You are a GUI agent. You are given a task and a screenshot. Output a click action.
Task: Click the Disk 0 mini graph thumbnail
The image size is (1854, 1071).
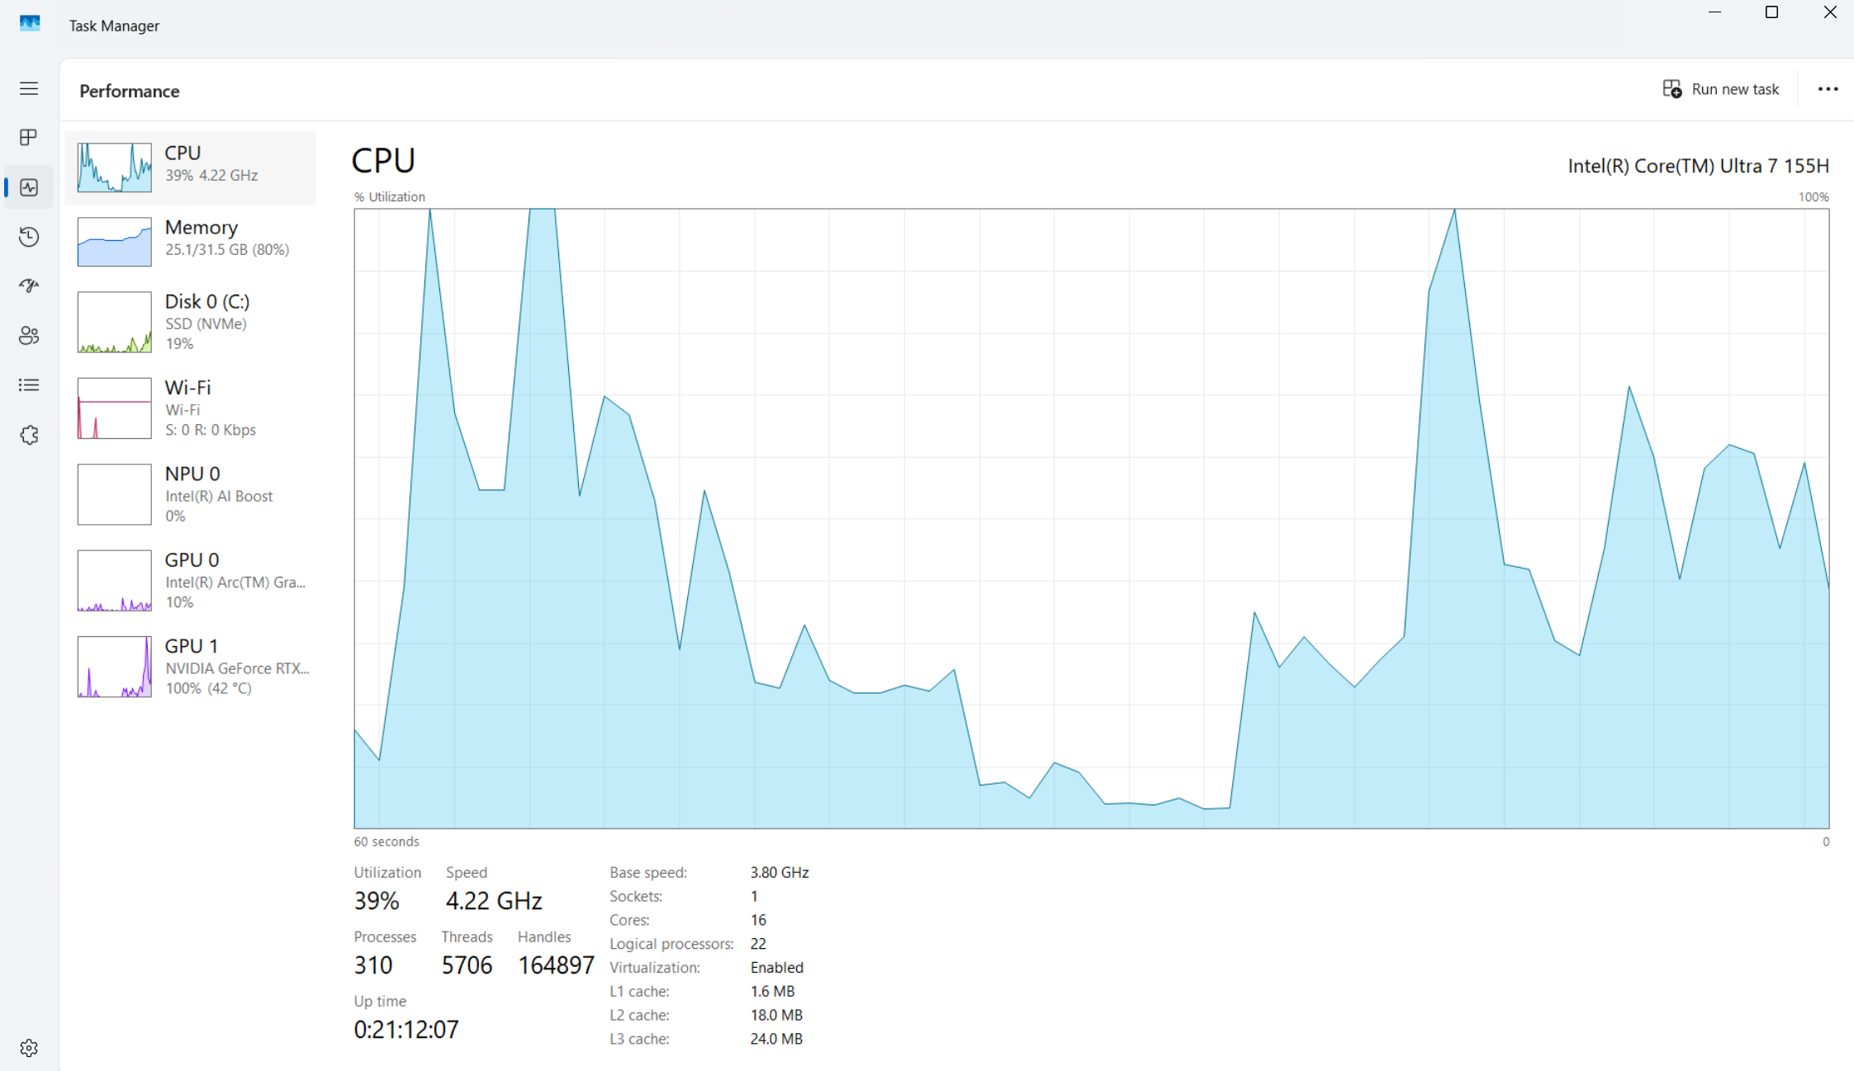(115, 322)
